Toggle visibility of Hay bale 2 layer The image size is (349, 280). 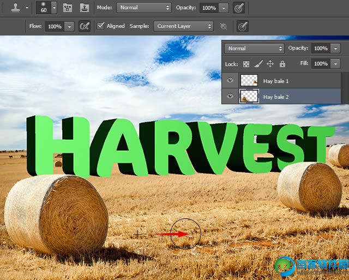[x=230, y=97]
